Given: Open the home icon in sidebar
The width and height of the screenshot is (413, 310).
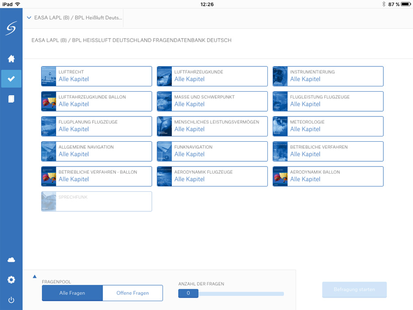Looking at the screenshot, I should tap(11, 58).
